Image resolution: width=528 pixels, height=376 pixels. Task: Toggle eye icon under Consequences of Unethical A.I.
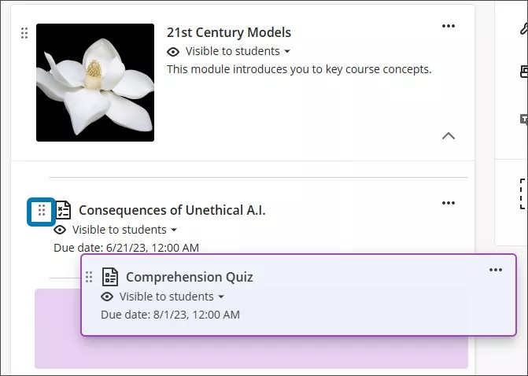(x=60, y=230)
